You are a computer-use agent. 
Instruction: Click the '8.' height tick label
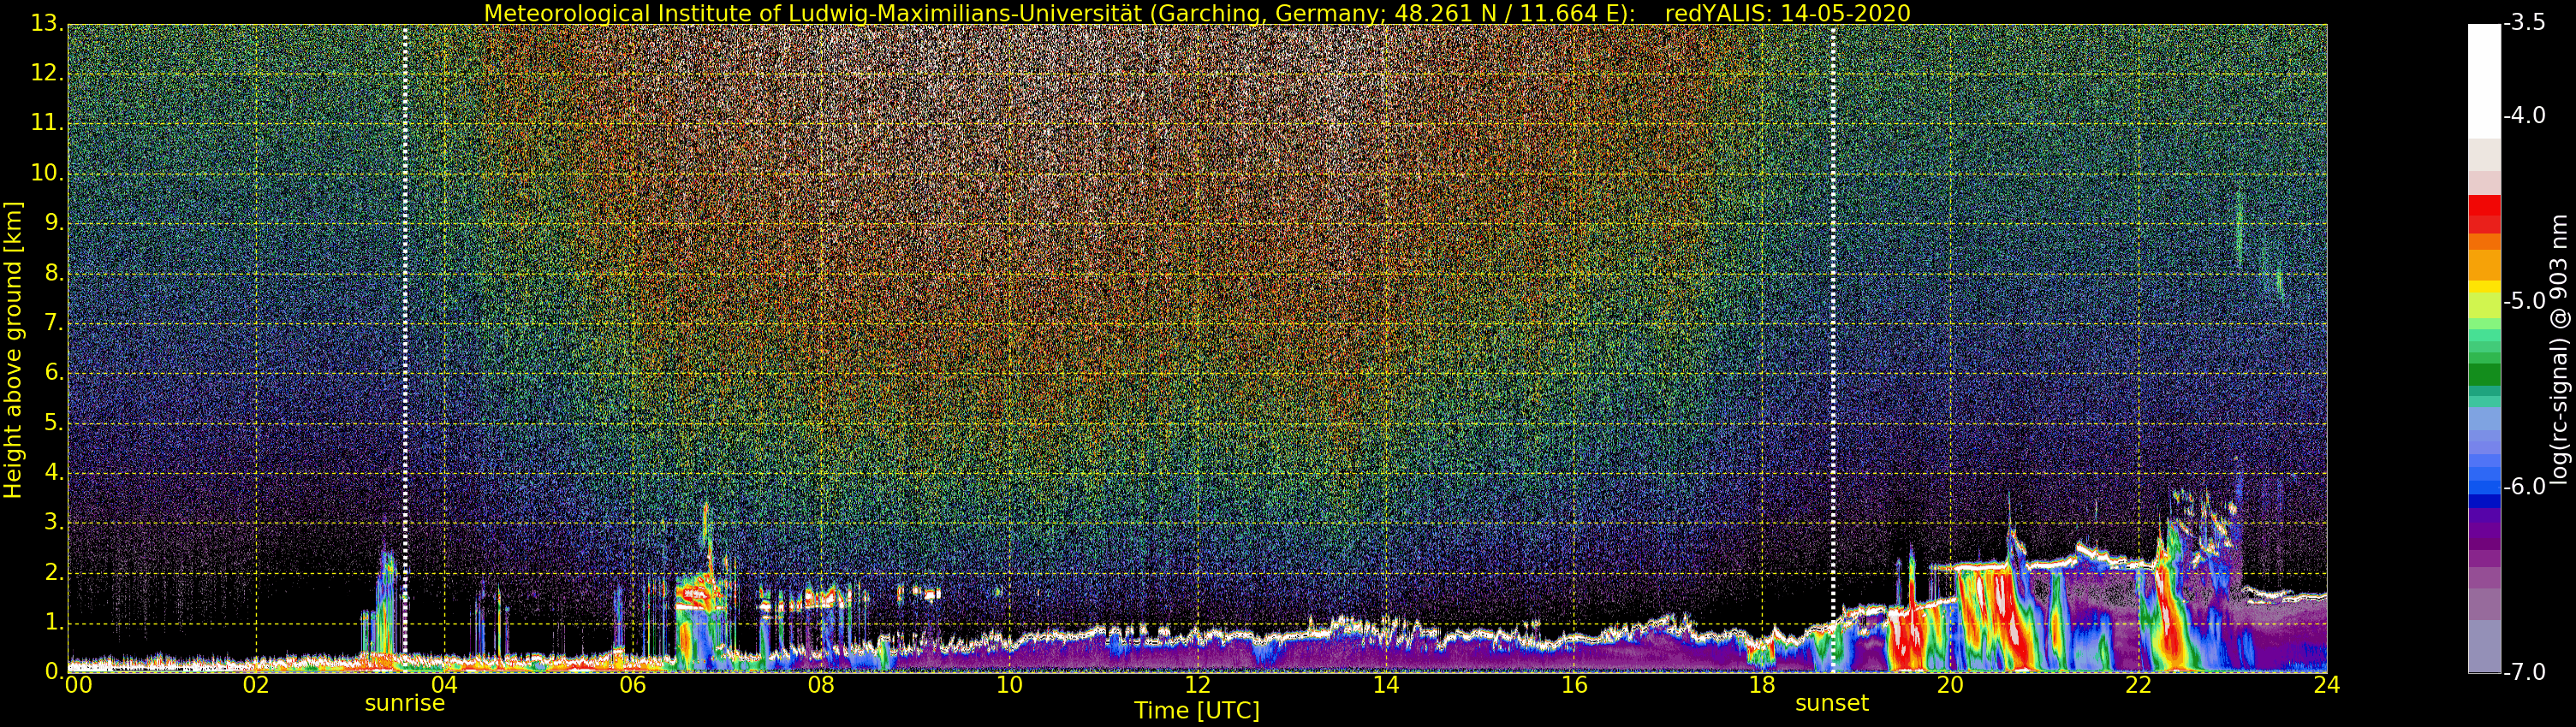click(54, 273)
